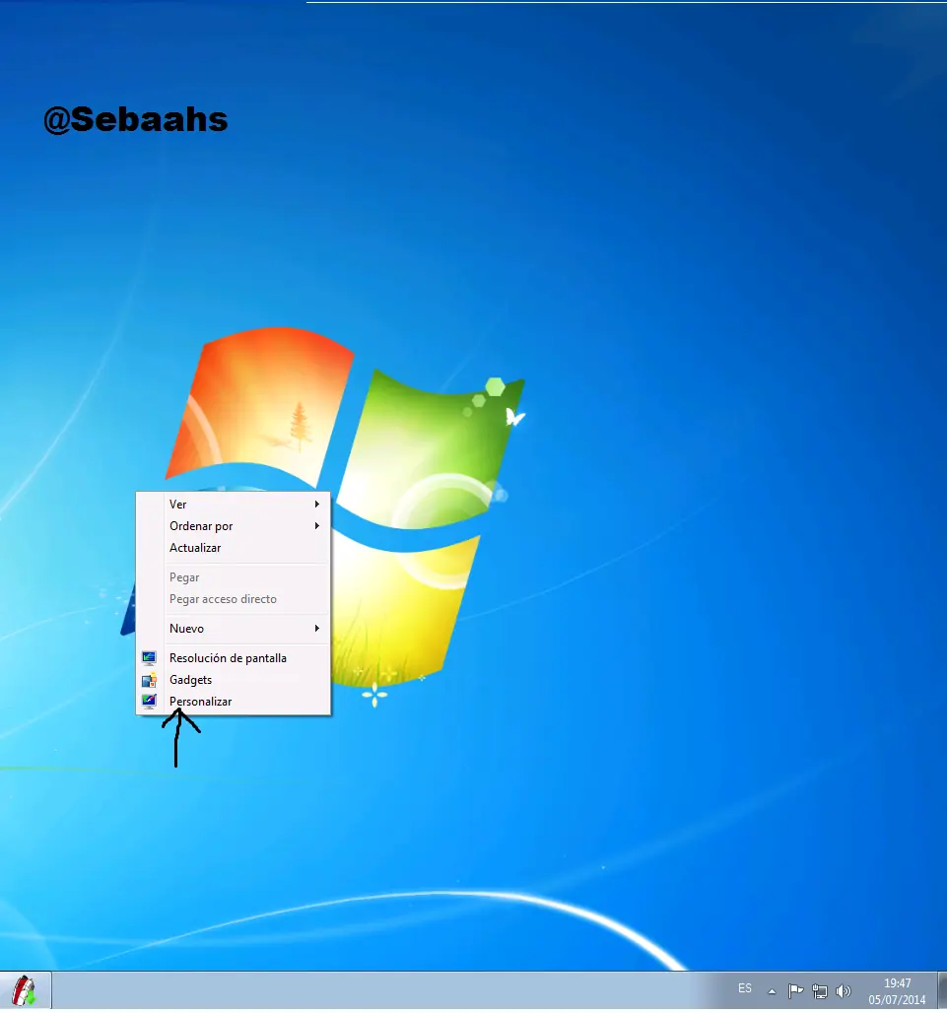Click the ES language indicator
947x1013 pixels.
(745, 989)
